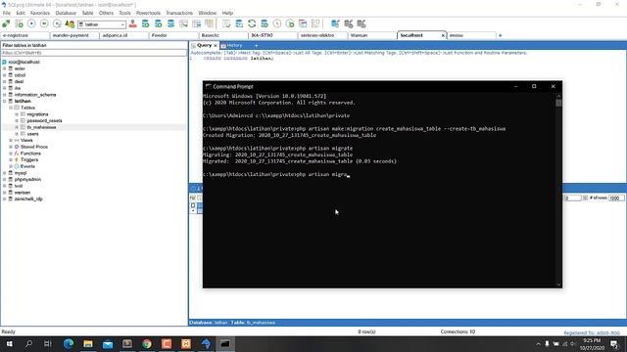Open the notification center icon
627x352 pixels.
[x=614, y=343]
